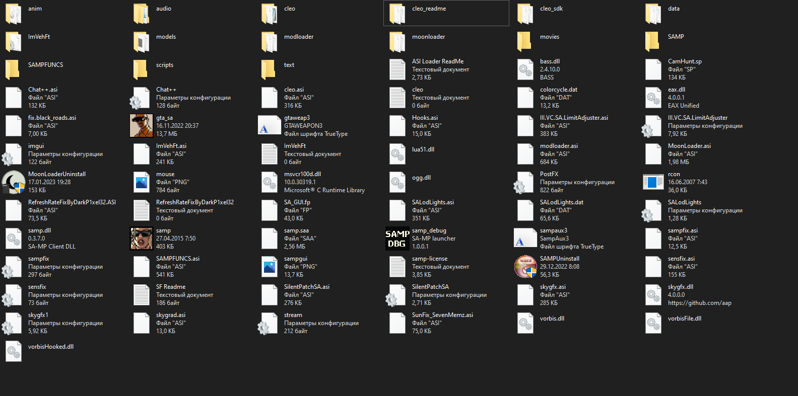Select the modloader folder
Screen dimensions: 798x396
(269, 41)
